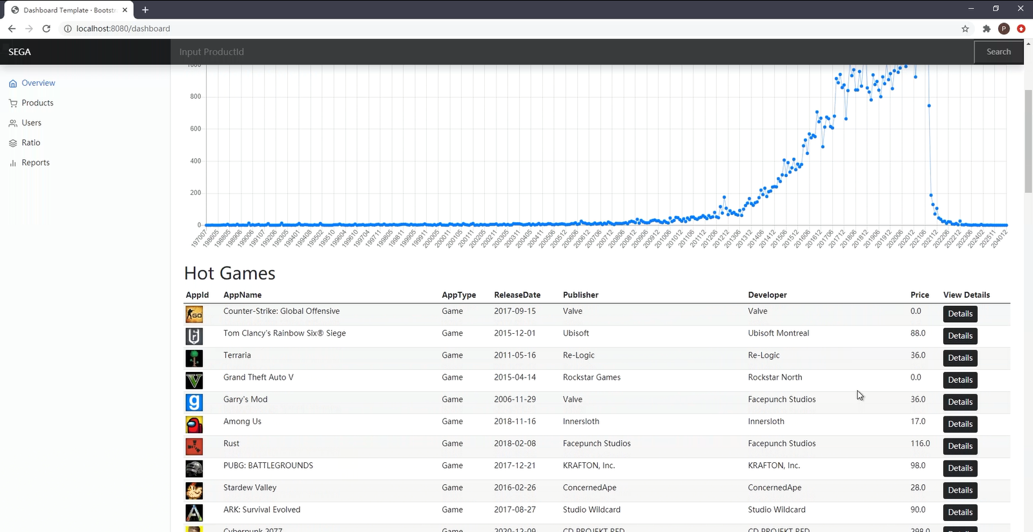Click the Search button

[x=998, y=52]
